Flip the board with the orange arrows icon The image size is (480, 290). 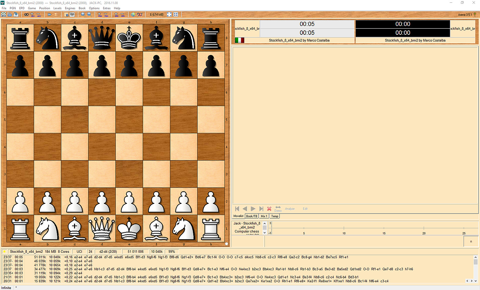click(56, 14)
